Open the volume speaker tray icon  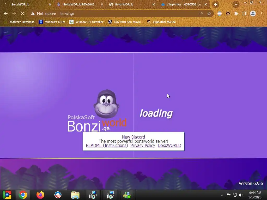[241, 195]
